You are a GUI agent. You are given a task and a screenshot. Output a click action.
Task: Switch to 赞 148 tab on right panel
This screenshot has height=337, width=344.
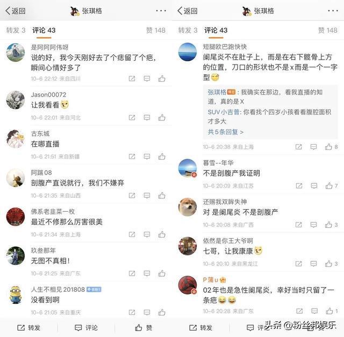tap(328, 30)
